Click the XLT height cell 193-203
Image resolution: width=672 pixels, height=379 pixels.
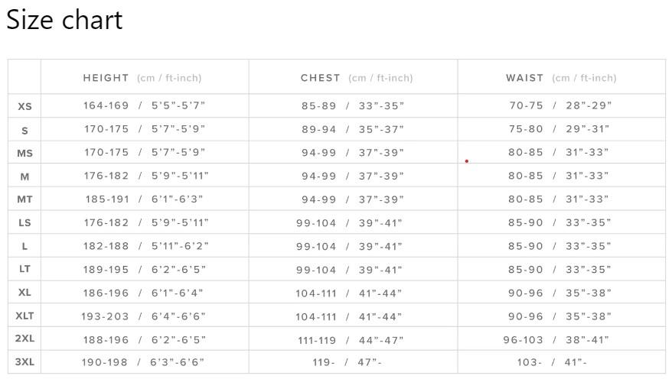click(143, 316)
